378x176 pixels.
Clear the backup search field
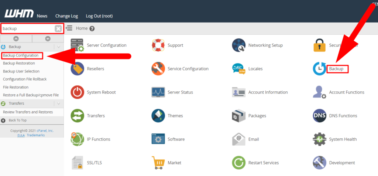pos(58,29)
